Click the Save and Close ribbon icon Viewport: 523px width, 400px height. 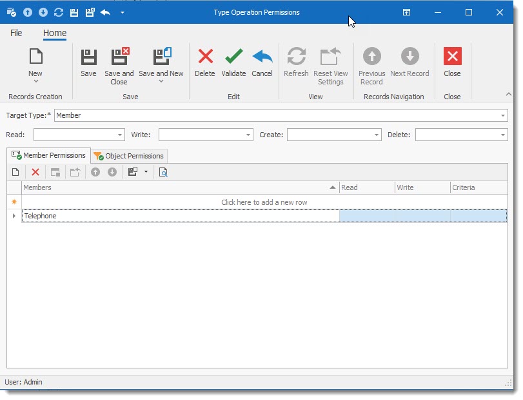click(119, 57)
